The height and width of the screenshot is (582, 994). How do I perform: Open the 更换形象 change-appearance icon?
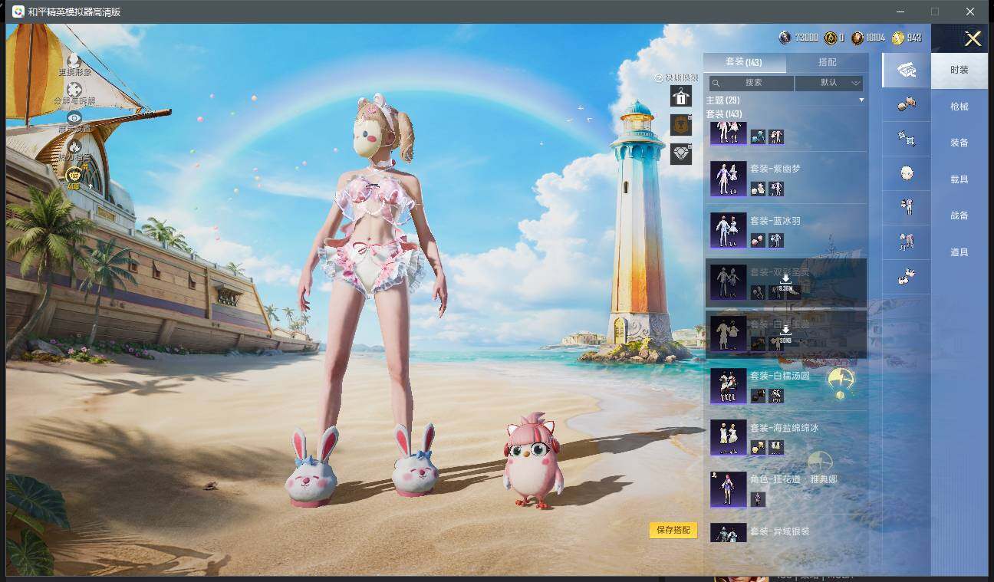click(74, 59)
